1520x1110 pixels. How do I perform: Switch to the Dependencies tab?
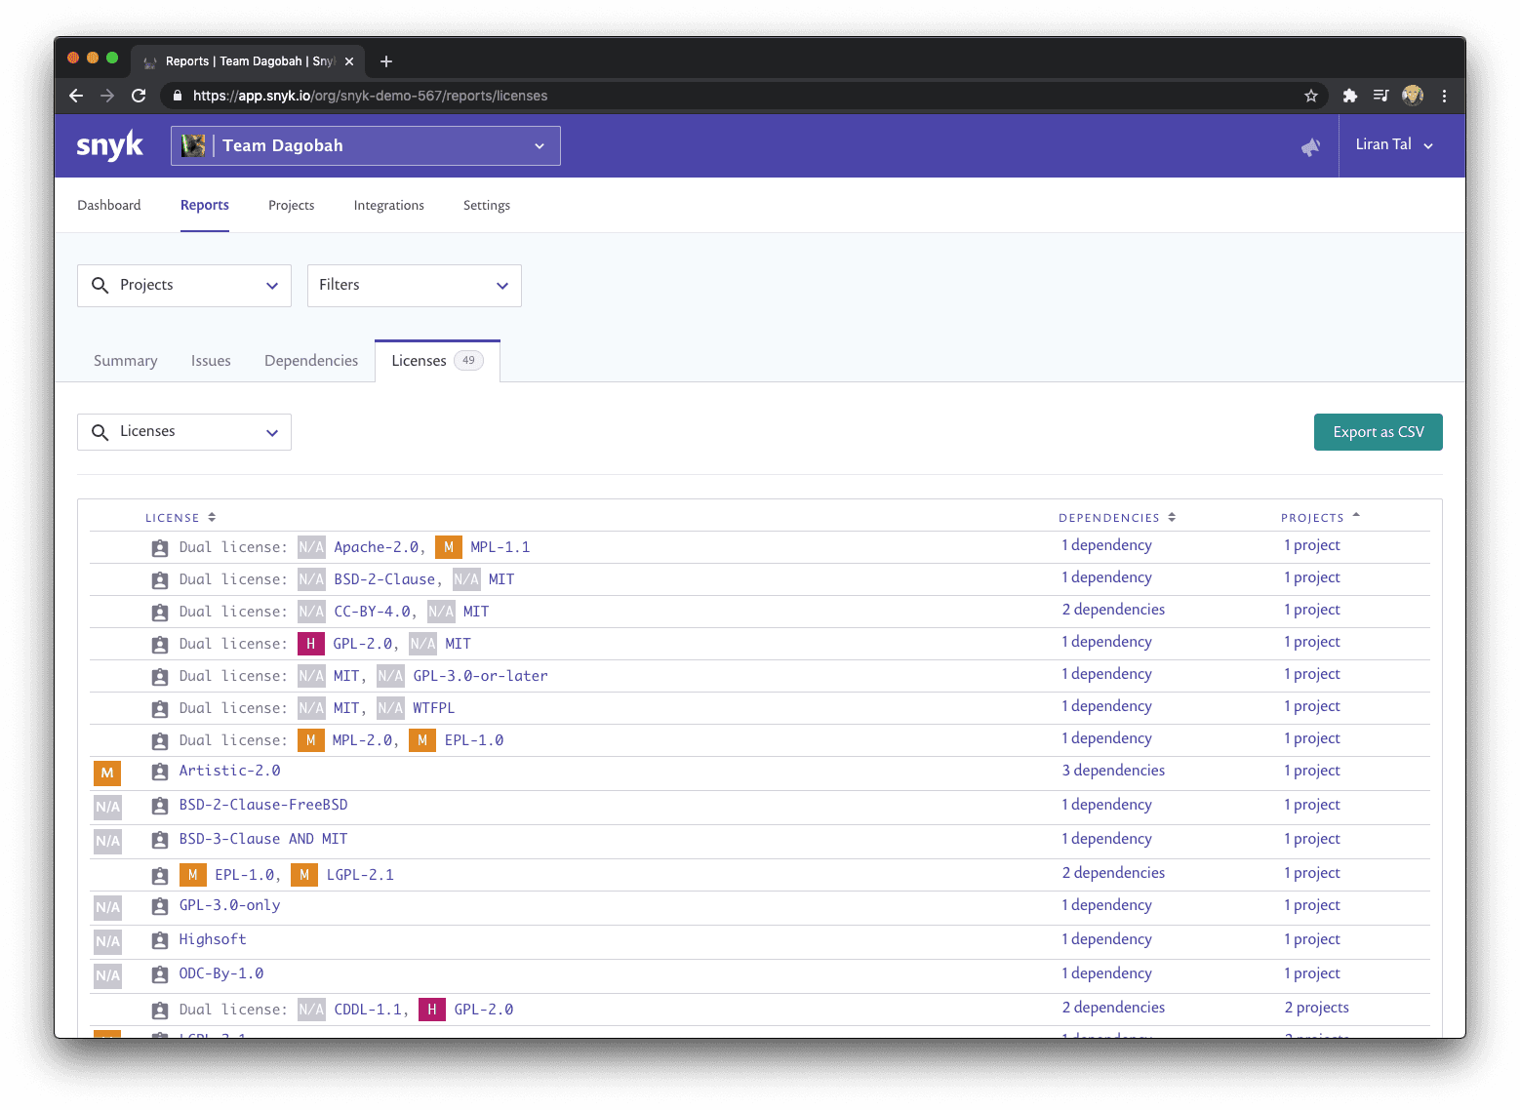tap(311, 361)
